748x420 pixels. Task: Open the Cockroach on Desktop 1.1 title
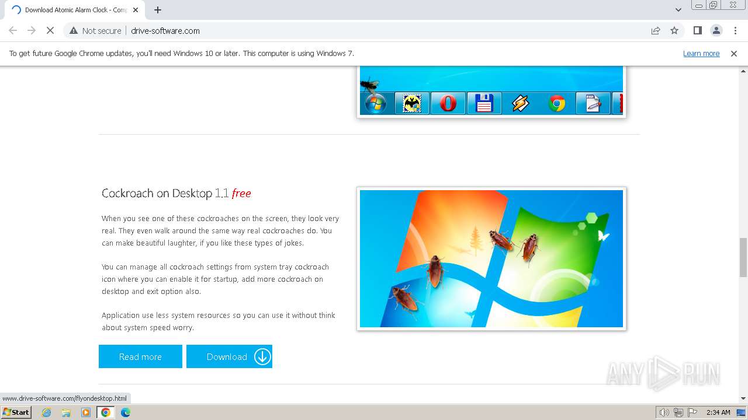[x=176, y=193]
